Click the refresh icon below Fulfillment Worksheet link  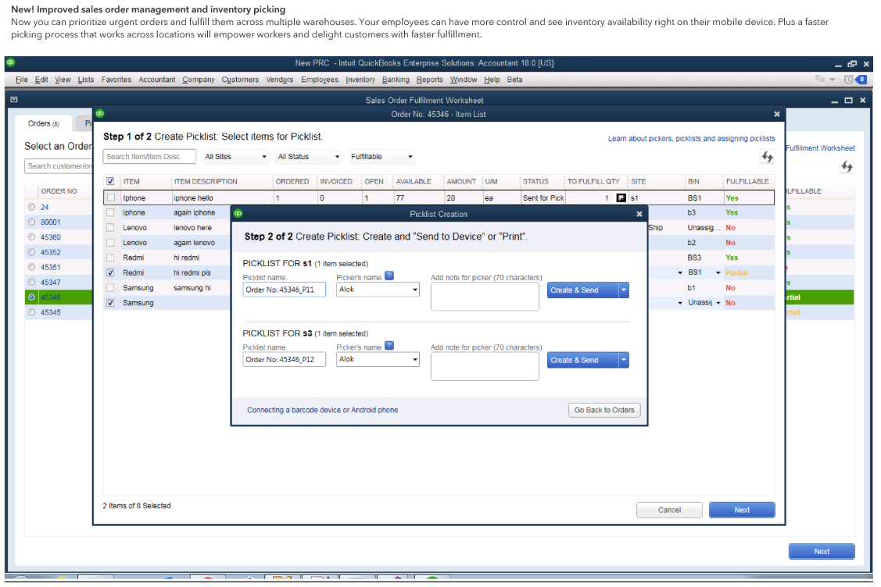click(846, 166)
